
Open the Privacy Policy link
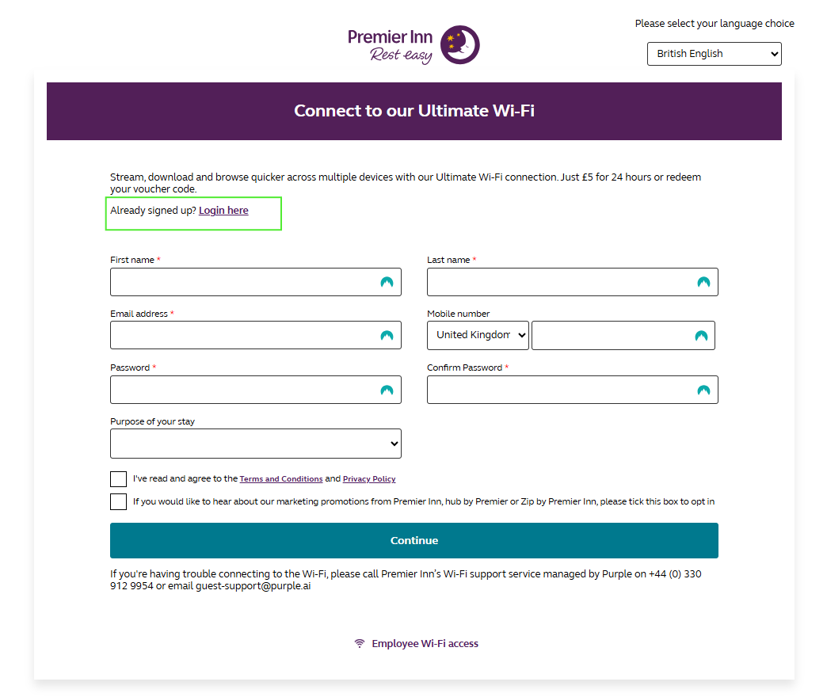pyautogui.click(x=369, y=479)
